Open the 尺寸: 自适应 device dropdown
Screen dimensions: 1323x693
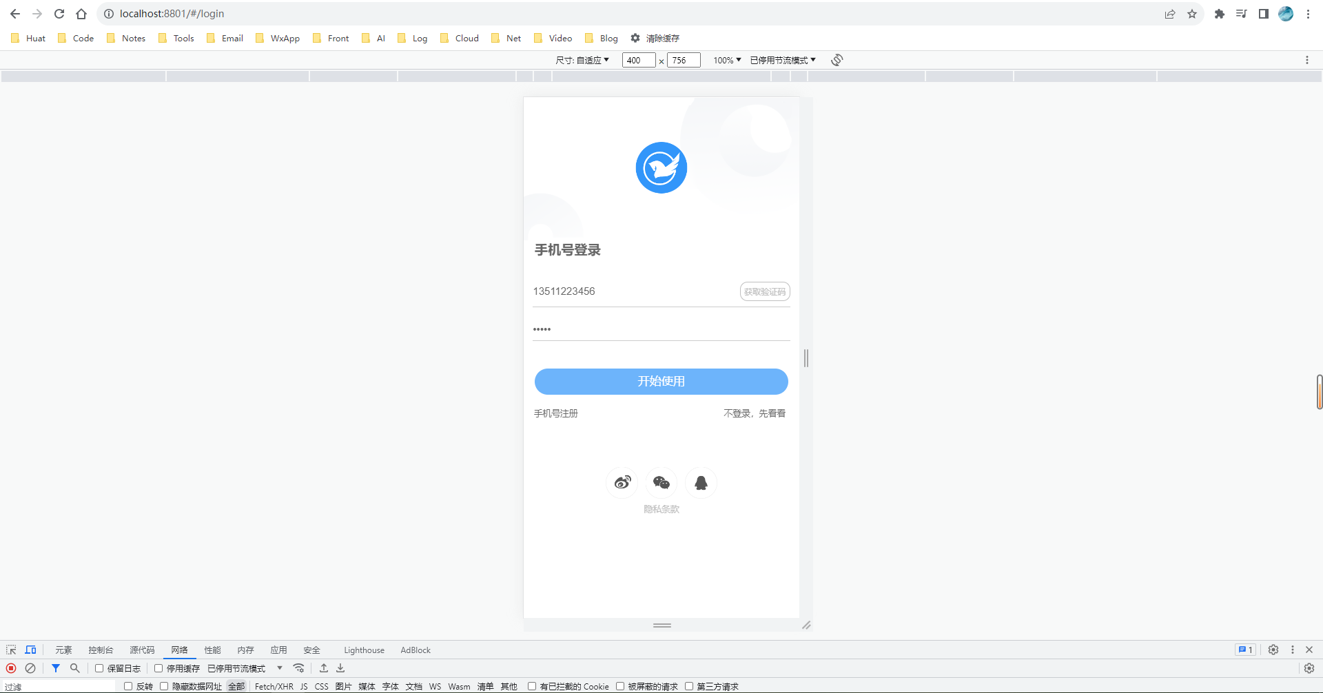point(582,60)
